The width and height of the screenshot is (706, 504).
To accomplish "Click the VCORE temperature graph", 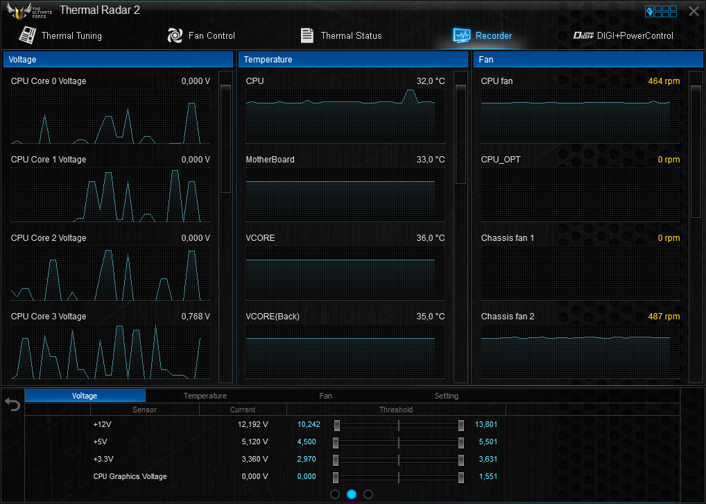I will click(345, 273).
